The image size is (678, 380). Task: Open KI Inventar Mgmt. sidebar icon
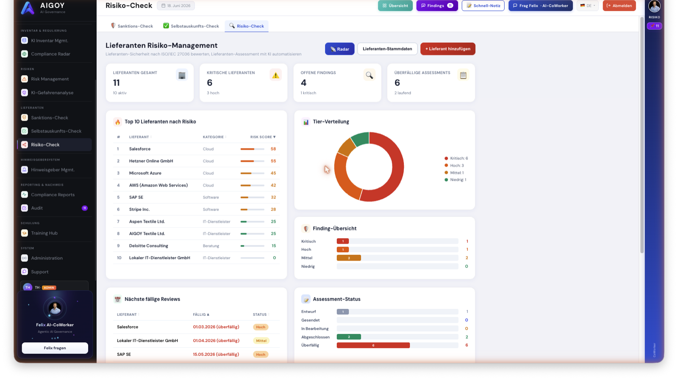[x=25, y=41]
